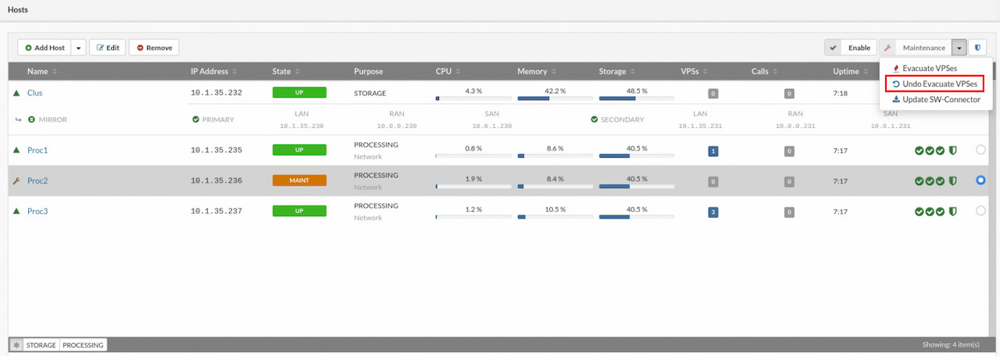Click the VPS count badge for Proc1
Viewport: 1000px width, 356px height.
click(712, 151)
